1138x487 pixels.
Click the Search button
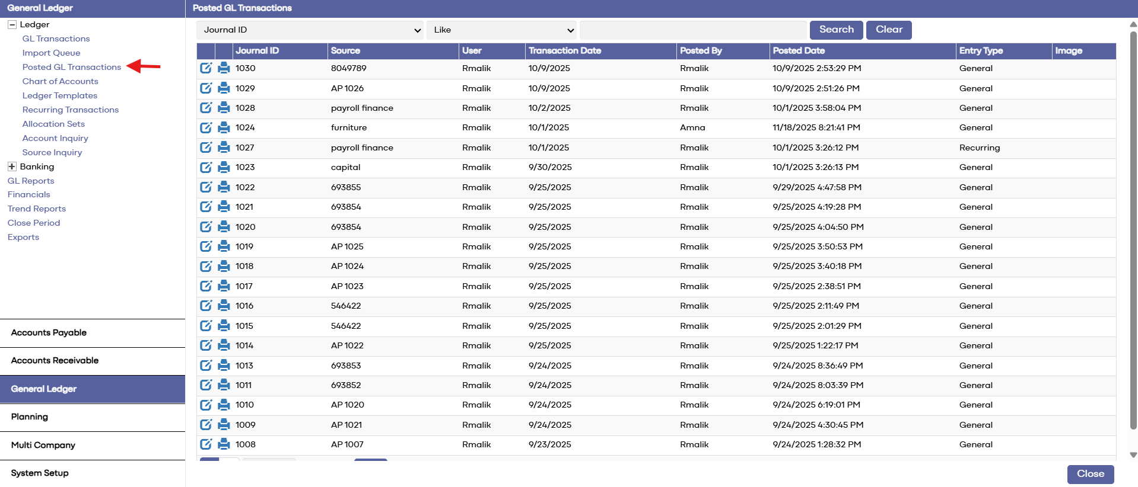836,30
